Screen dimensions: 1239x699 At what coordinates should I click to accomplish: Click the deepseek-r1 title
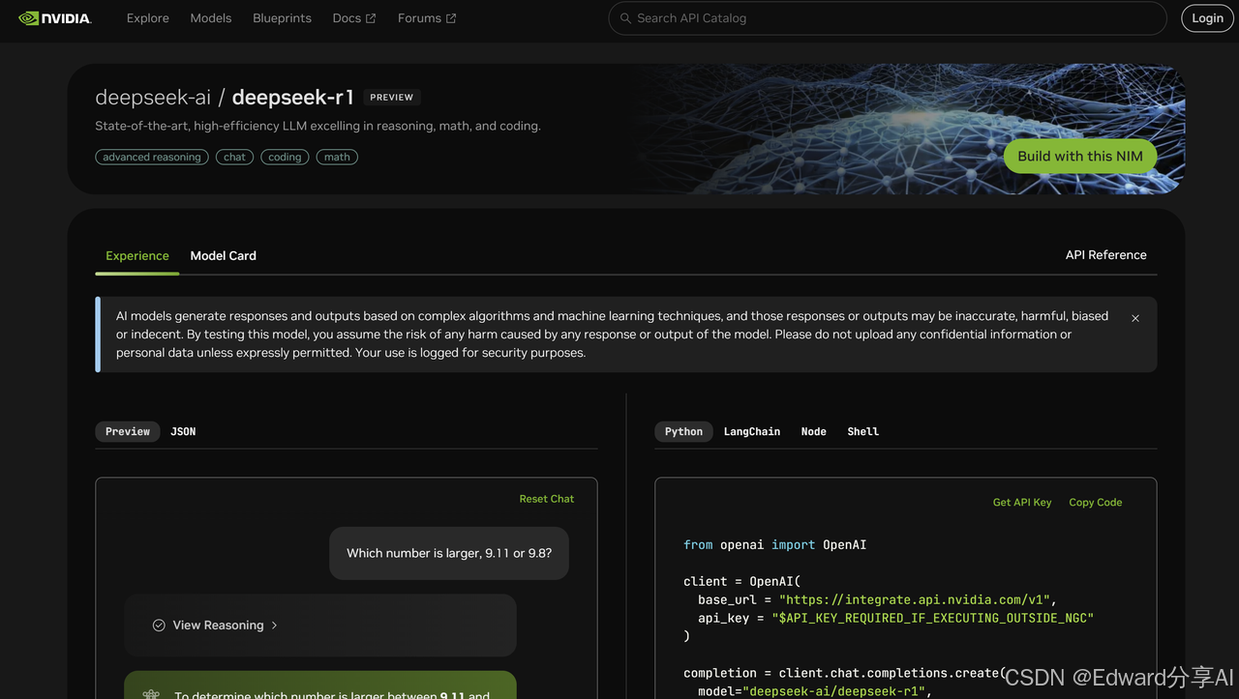(293, 98)
